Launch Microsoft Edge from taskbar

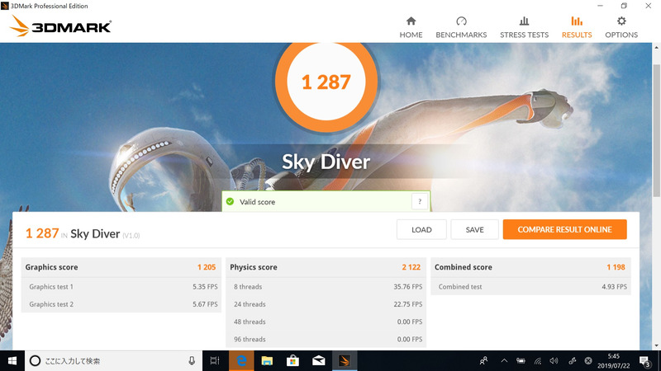(241, 360)
